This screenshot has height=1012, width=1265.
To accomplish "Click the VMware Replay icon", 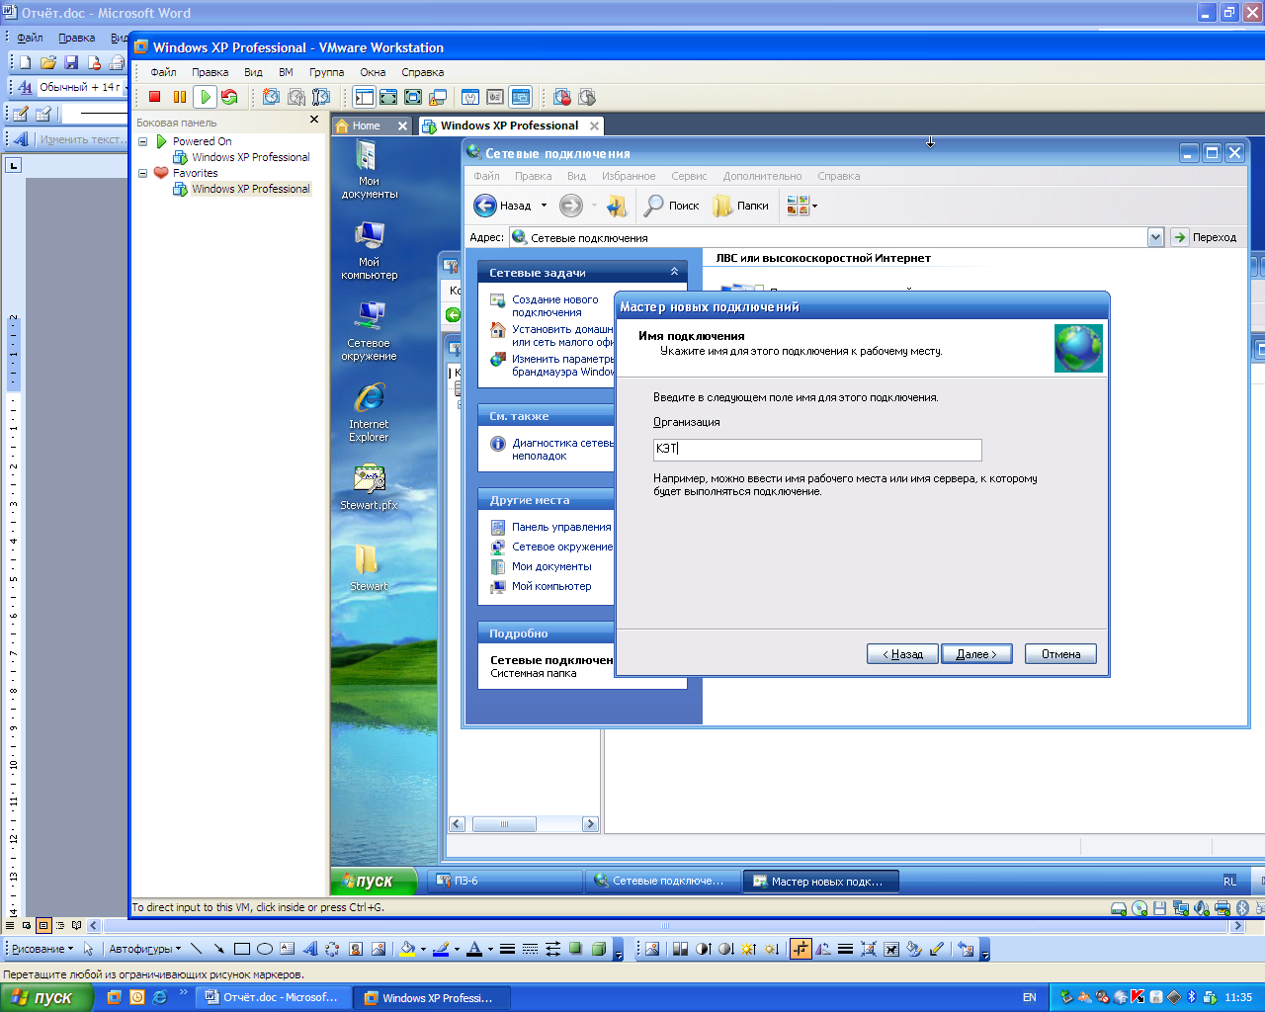I will (587, 97).
